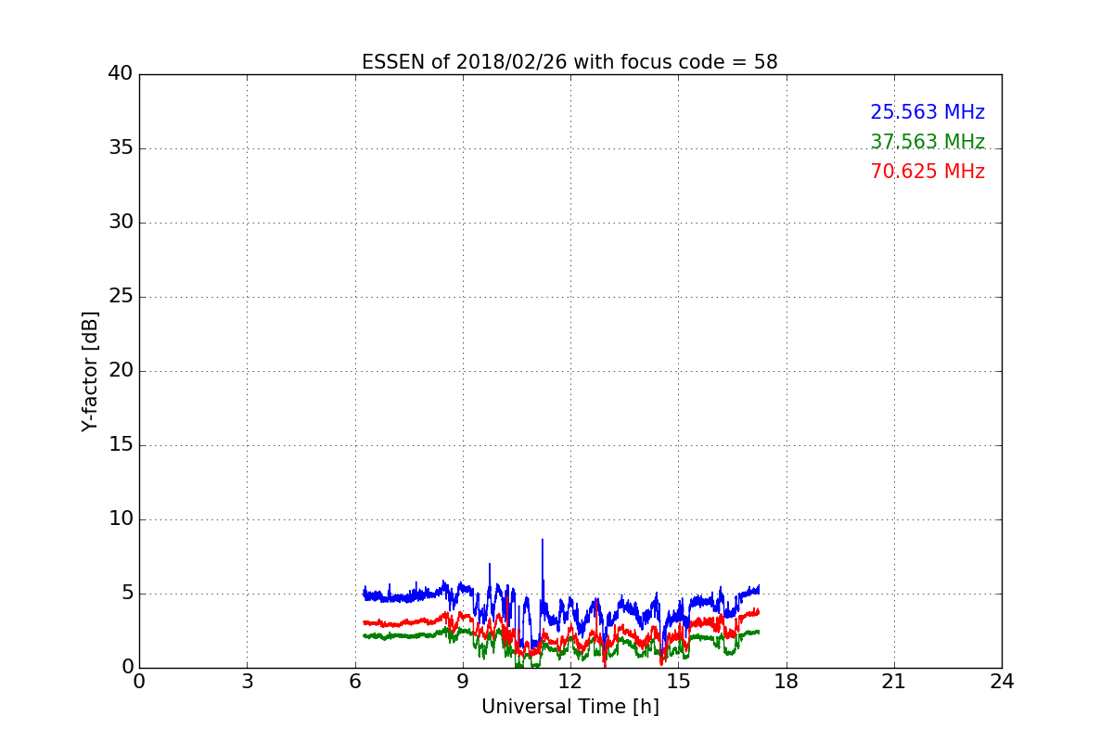Click the y-axis tick label 25

[121, 297]
